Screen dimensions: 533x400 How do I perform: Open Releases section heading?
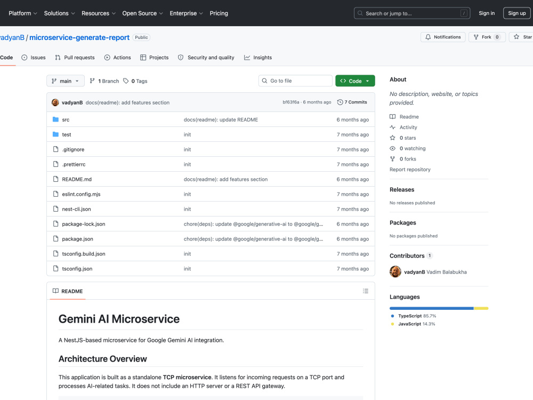[402, 190]
